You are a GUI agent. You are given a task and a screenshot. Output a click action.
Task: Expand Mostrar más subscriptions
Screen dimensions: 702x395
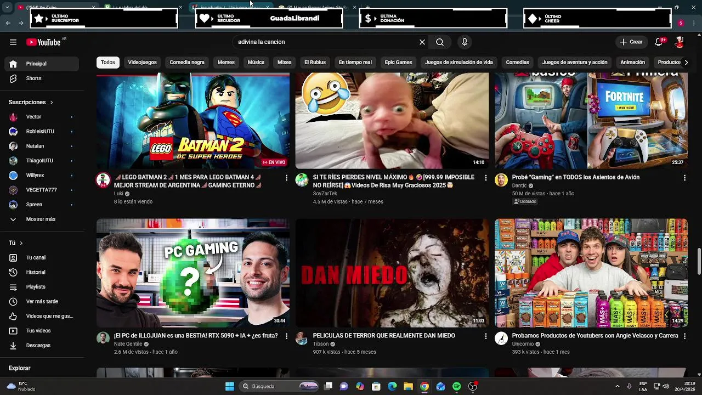tap(42, 219)
